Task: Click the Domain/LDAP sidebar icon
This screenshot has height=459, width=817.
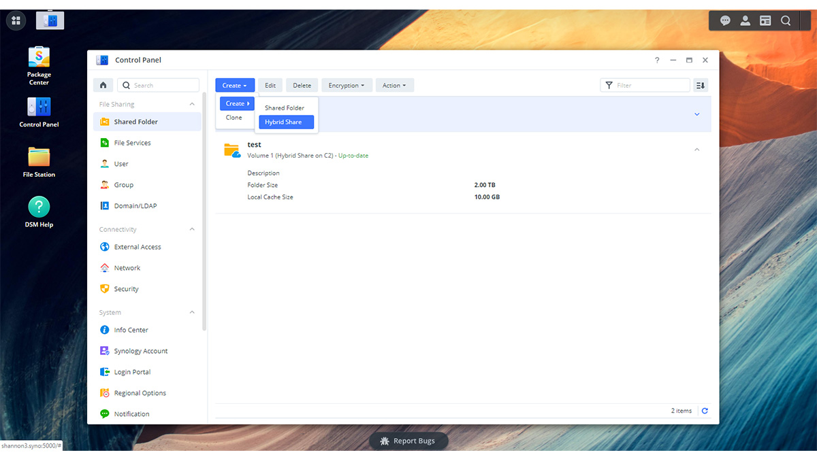Action: (x=104, y=205)
